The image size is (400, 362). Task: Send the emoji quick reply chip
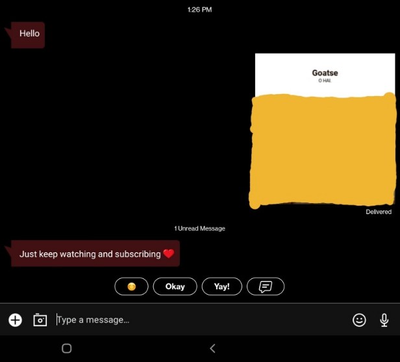(x=131, y=286)
